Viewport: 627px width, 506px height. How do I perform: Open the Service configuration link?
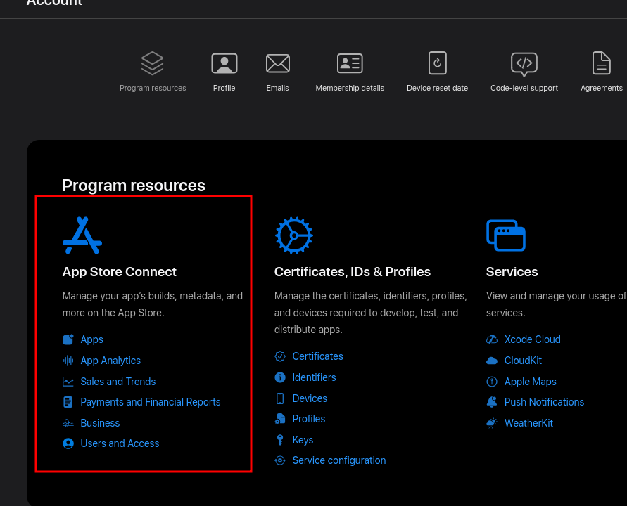coord(338,460)
